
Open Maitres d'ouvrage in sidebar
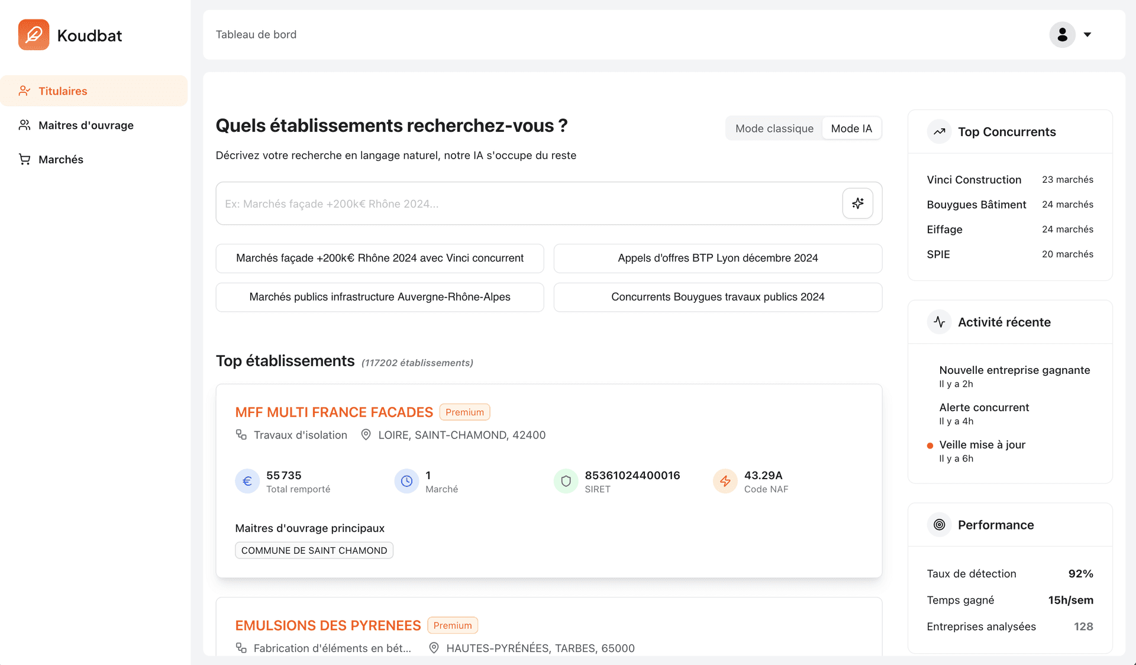(x=86, y=125)
